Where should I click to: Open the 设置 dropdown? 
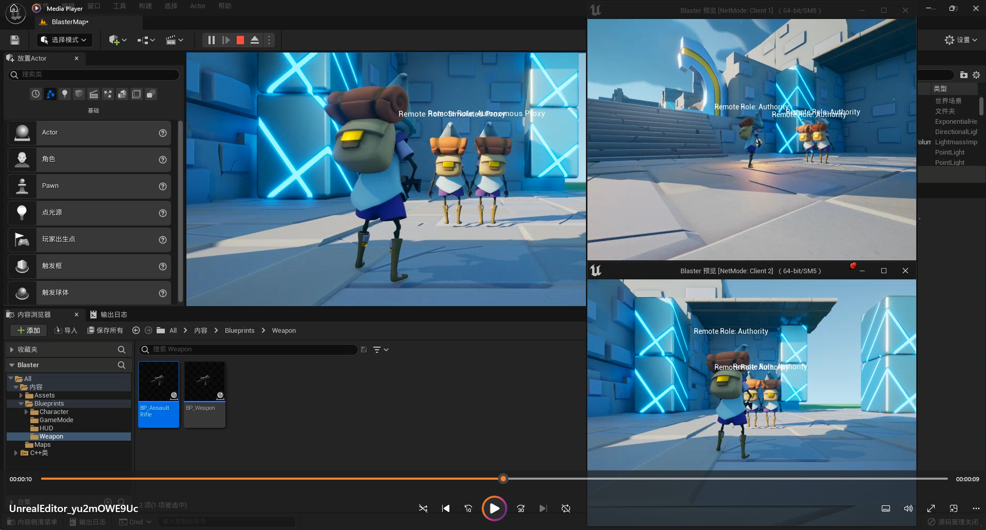point(961,40)
